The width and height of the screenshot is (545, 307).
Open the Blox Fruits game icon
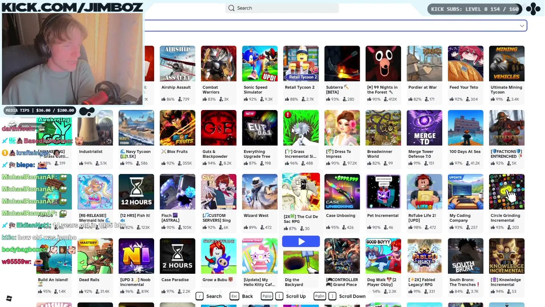coord(178,128)
